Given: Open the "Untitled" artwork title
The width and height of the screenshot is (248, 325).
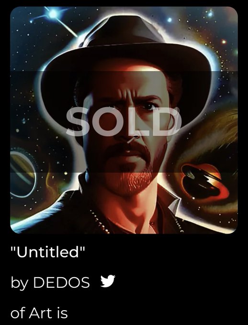Looking at the screenshot, I should pos(48,251).
